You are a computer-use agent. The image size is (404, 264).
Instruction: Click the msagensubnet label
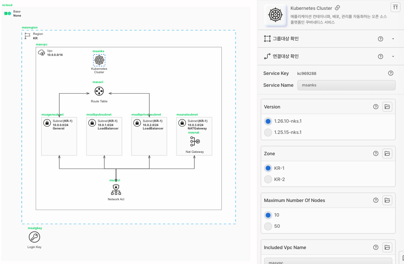click(x=53, y=115)
